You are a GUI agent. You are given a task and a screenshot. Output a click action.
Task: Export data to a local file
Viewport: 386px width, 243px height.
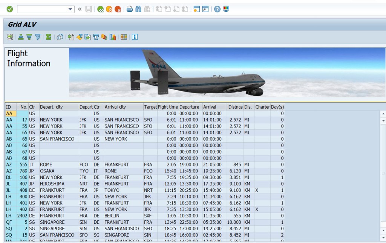pos(87,37)
